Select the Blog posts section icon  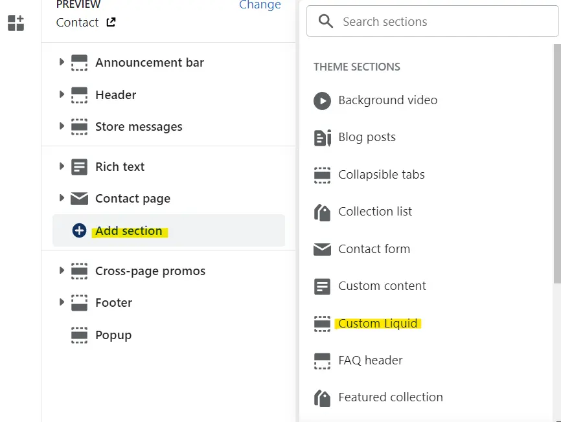pos(322,138)
